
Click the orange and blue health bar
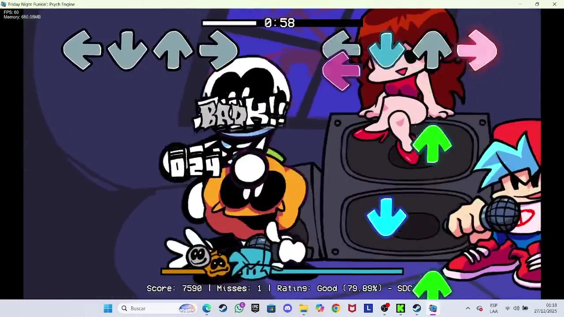282,272
